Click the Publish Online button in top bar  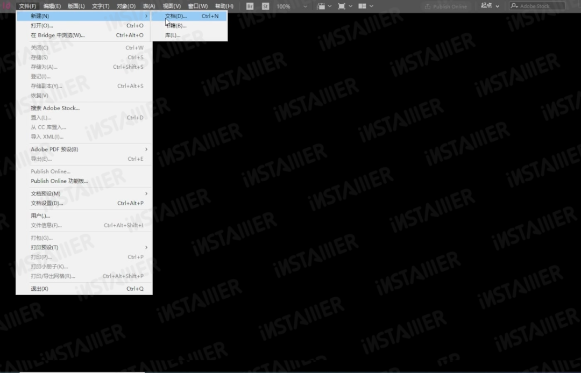click(x=446, y=6)
